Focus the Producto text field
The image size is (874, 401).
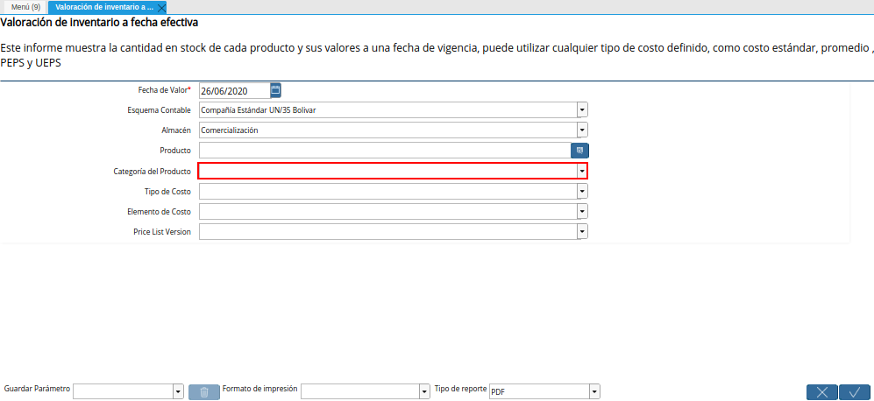[384, 151]
